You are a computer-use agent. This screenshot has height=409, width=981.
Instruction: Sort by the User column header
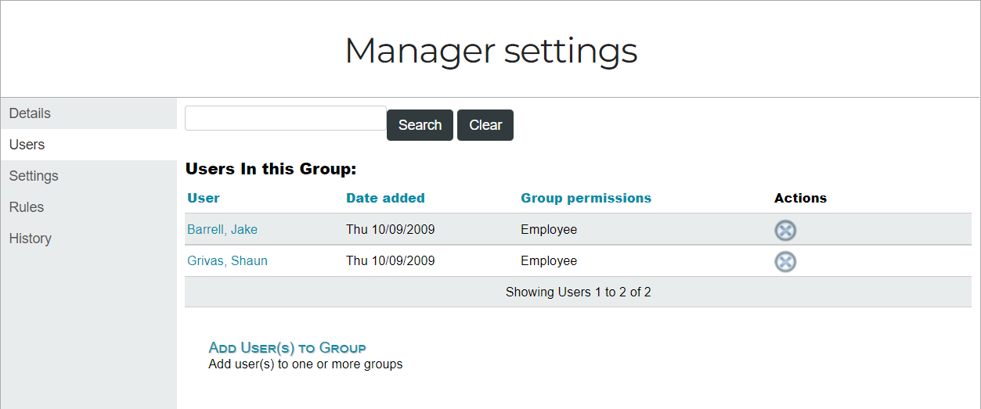(x=204, y=198)
